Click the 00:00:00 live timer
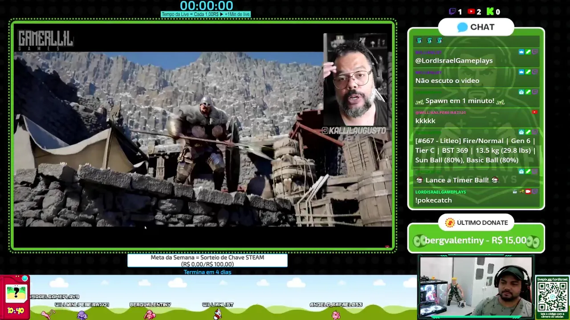 [206, 6]
